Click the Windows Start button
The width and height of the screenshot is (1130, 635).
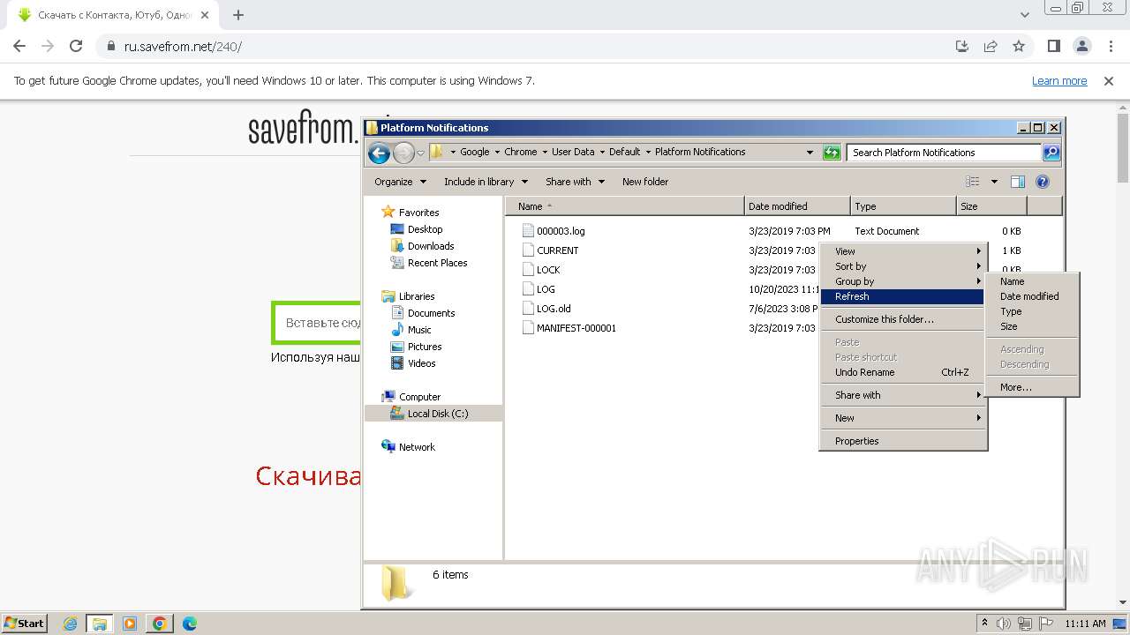(x=24, y=624)
